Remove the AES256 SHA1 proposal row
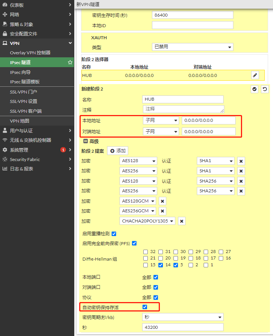Image resolution: width=273 pixels, height=336 pixels. point(241,171)
